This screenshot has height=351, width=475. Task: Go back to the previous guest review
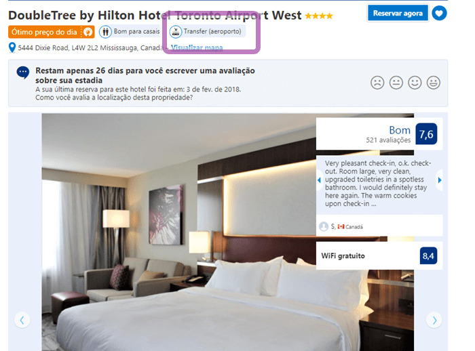(319, 180)
